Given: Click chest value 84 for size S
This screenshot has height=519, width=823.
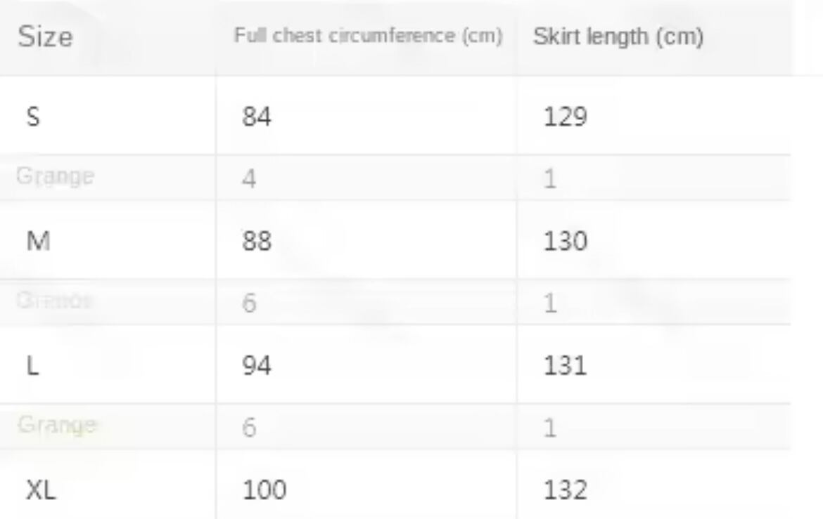Looking at the screenshot, I should click(257, 117).
